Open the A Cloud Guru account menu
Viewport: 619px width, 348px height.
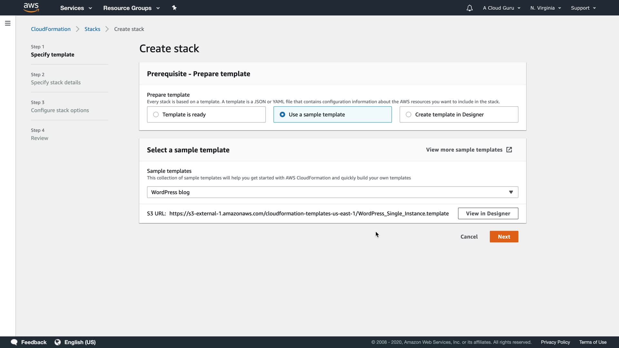point(501,8)
